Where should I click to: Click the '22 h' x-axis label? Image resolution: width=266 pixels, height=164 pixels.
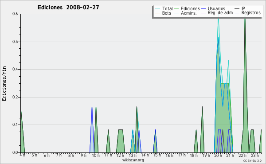[x=243, y=155]
